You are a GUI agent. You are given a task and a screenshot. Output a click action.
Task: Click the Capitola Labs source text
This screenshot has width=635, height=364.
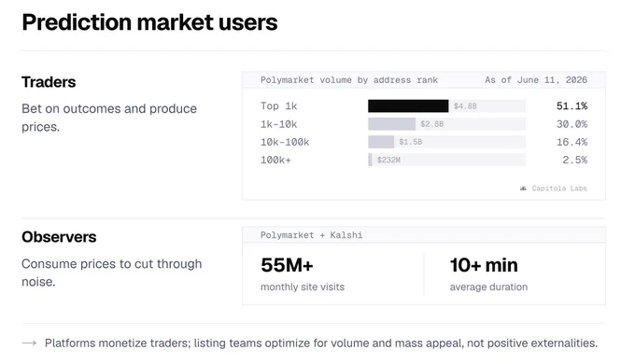tap(559, 189)
